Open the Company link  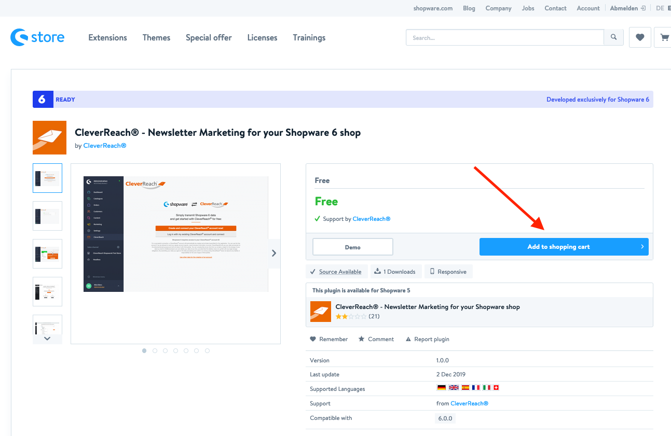[x=499, y=8]
